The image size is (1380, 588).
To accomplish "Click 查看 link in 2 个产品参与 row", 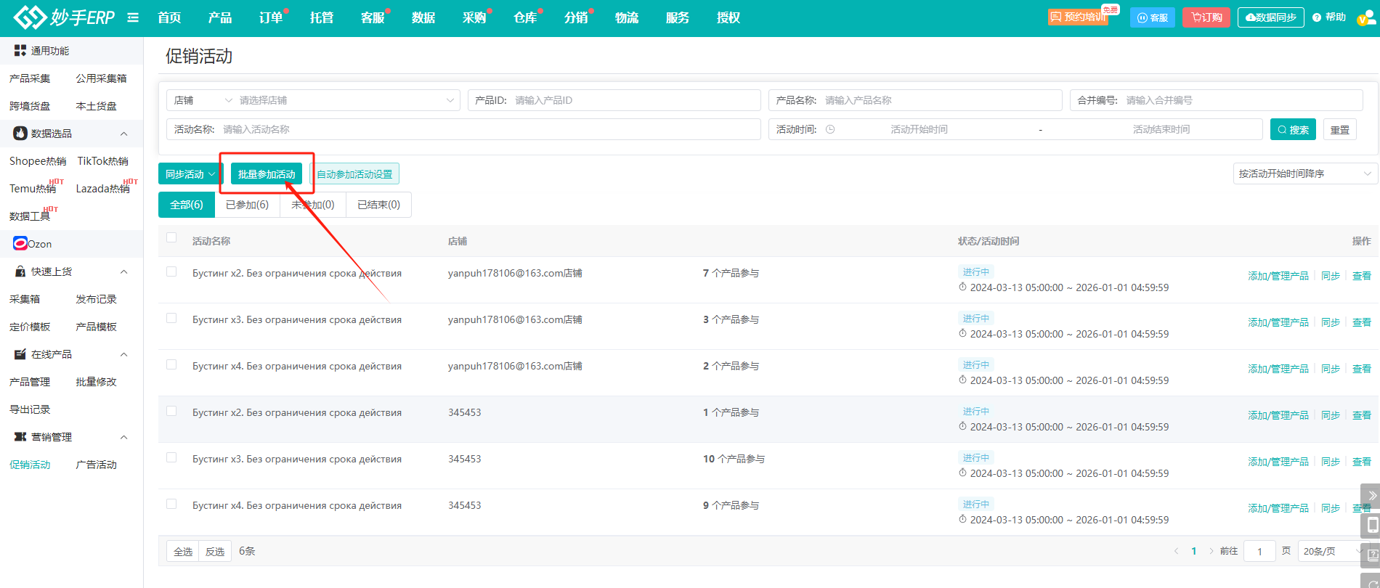I will (1362, 369).
